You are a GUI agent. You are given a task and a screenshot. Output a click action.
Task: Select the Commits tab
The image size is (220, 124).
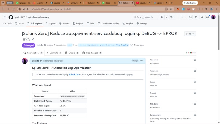click(54, 53)
